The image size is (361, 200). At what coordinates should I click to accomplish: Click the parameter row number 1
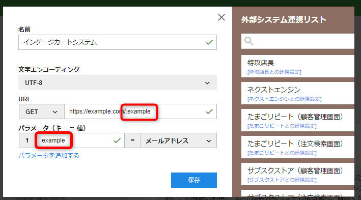point(27,140)
